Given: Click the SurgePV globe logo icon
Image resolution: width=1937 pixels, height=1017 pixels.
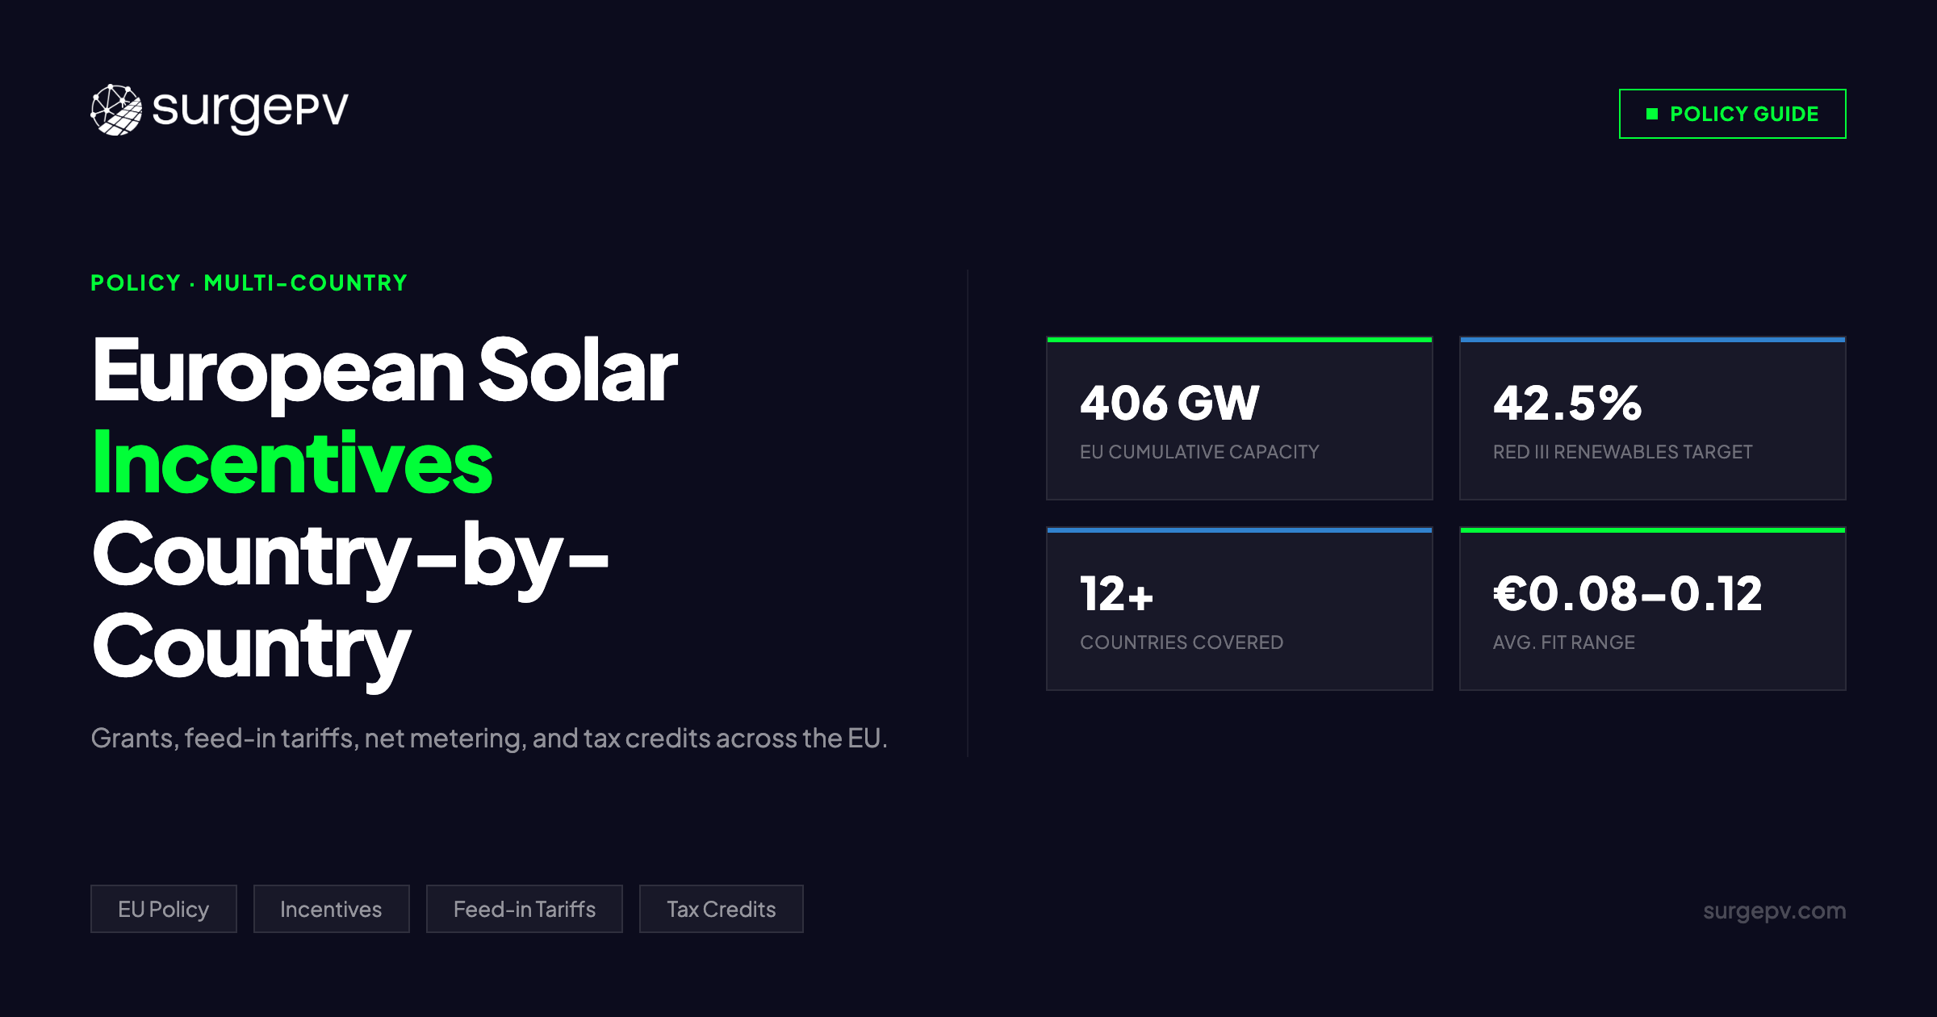Looking at the screenshot, I should pos(115,112).
